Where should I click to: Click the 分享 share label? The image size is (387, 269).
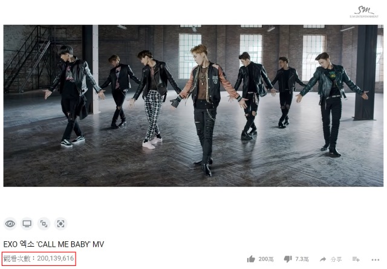[x=336, y=259]
